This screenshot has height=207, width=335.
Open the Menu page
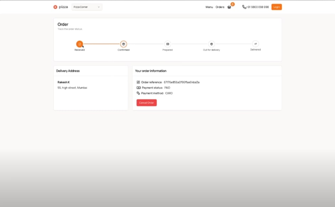coord(209,7)
